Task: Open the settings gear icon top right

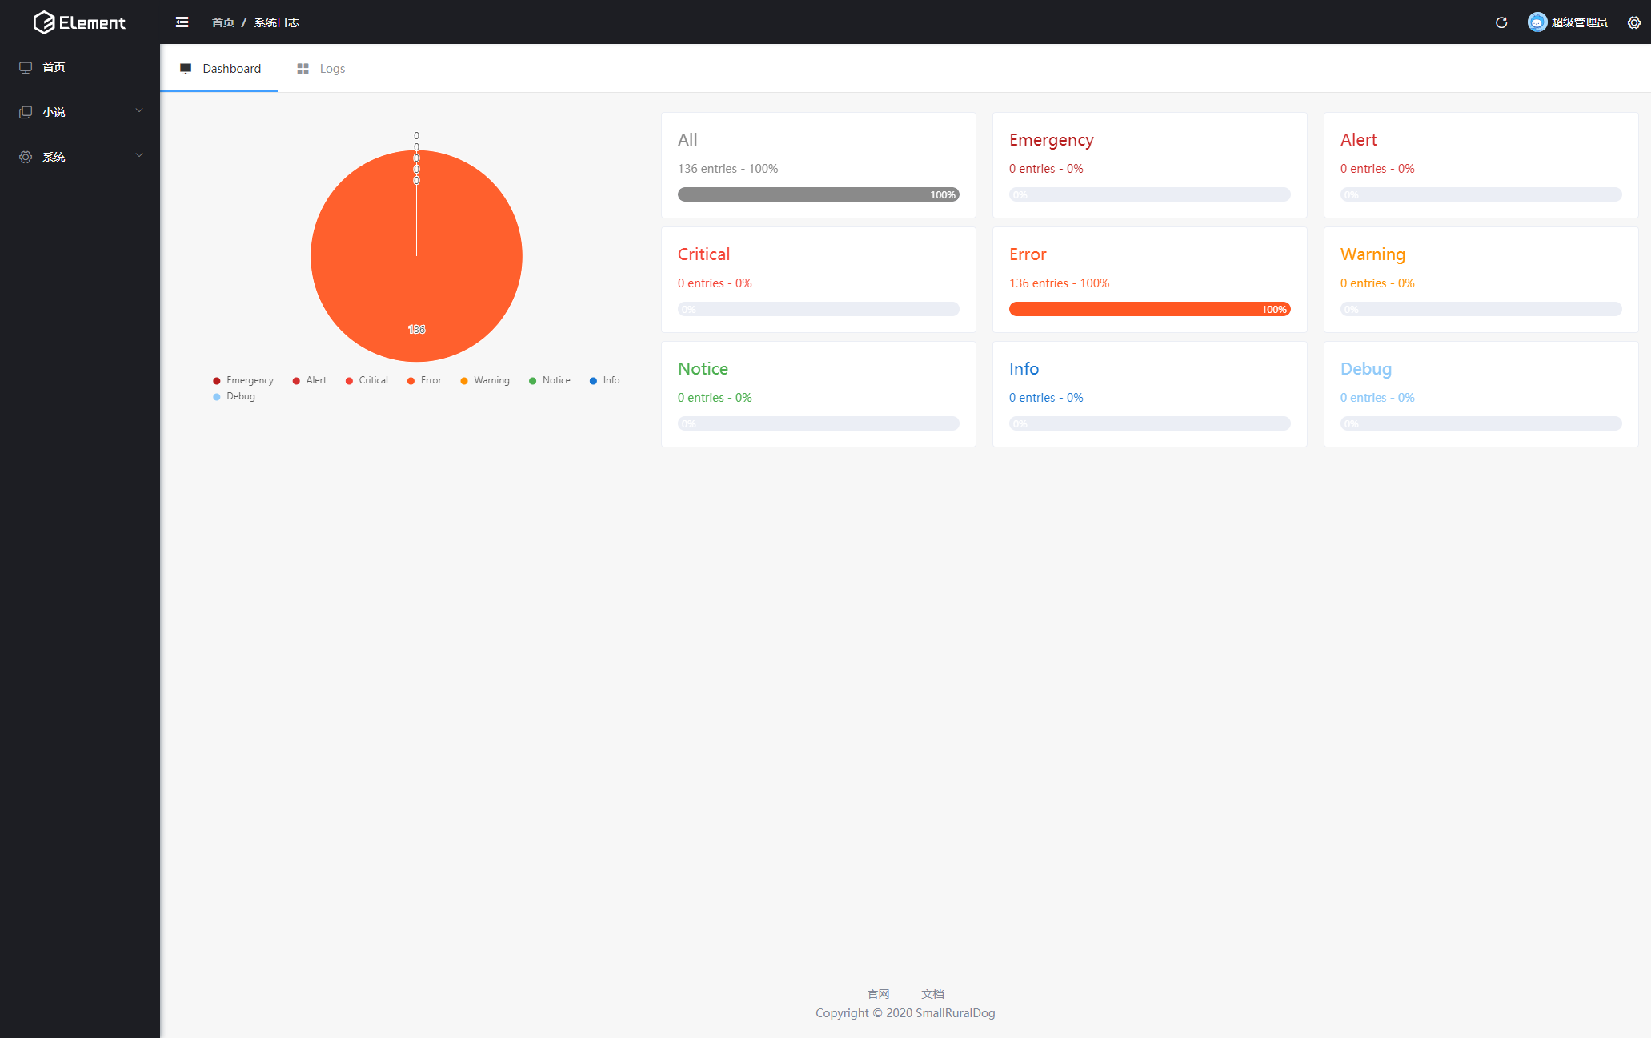Action: [x=1633, y=22]
